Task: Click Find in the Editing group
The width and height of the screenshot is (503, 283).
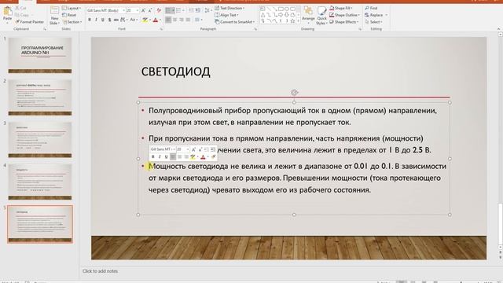Action: pyautogui.click(x=371, y=8)
